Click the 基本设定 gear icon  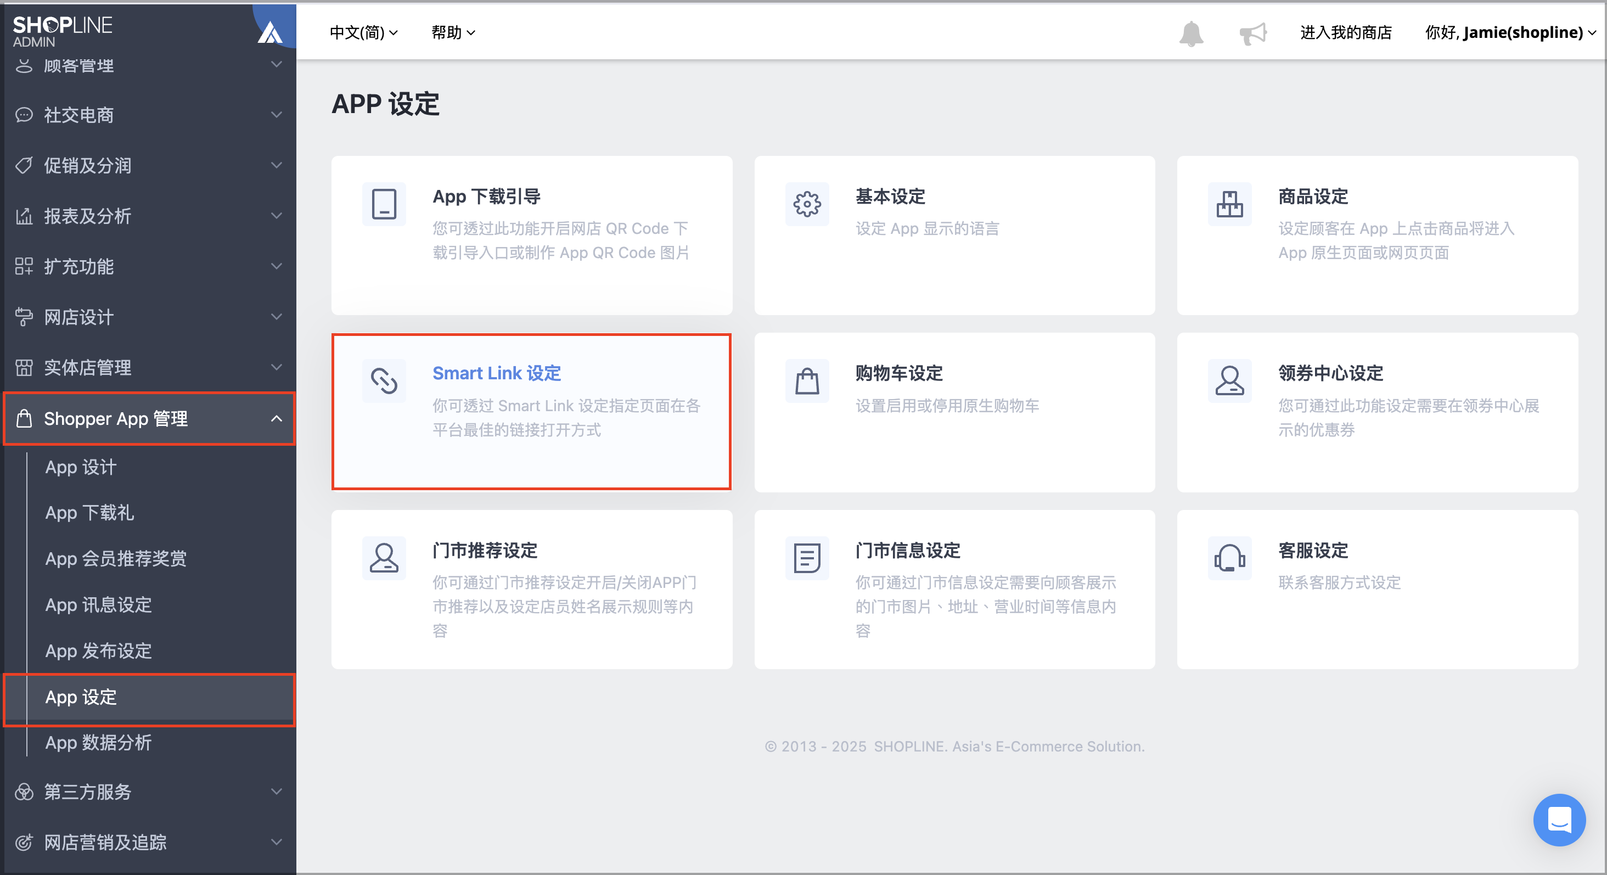[807, 204]
